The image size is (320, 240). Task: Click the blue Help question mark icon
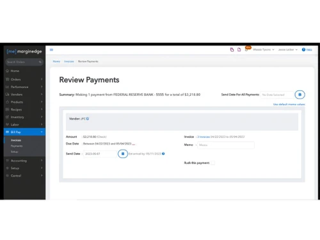click(x=303, y=50)
